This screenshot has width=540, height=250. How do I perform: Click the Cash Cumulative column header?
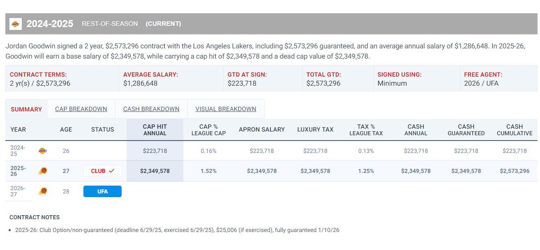pos(515,130)
